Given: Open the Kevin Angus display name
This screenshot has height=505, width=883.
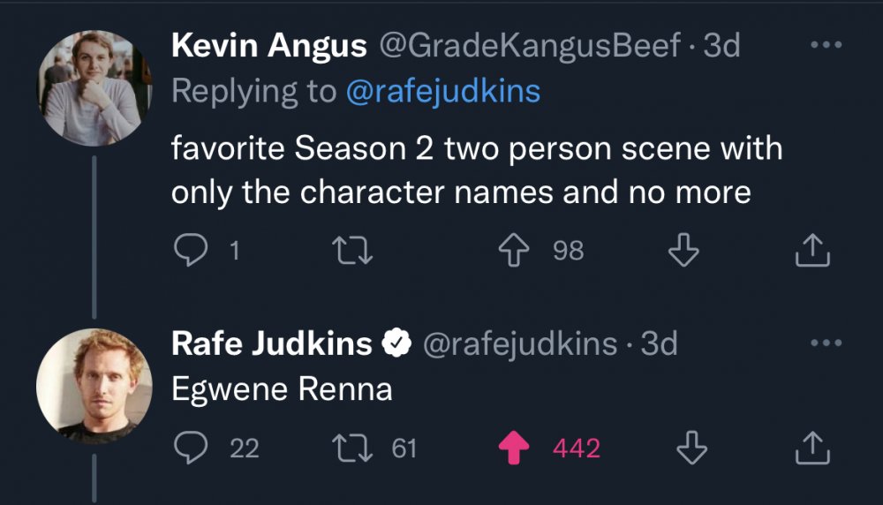Looking at the screenshot, I should pyautogui.click(x=268, y=46).
